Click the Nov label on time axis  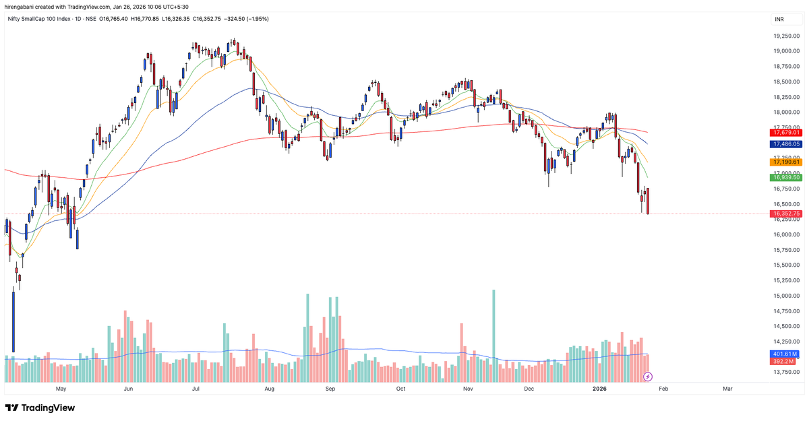(469, 389)
